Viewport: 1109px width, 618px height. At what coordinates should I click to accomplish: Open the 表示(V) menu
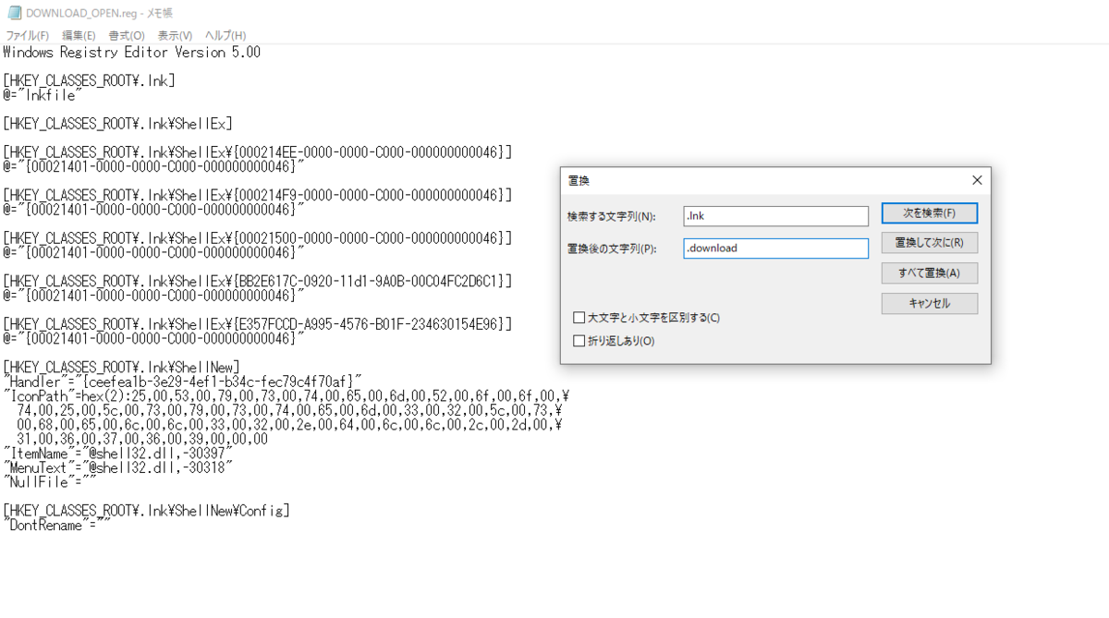pyautogui.click(x=175, y=35)
